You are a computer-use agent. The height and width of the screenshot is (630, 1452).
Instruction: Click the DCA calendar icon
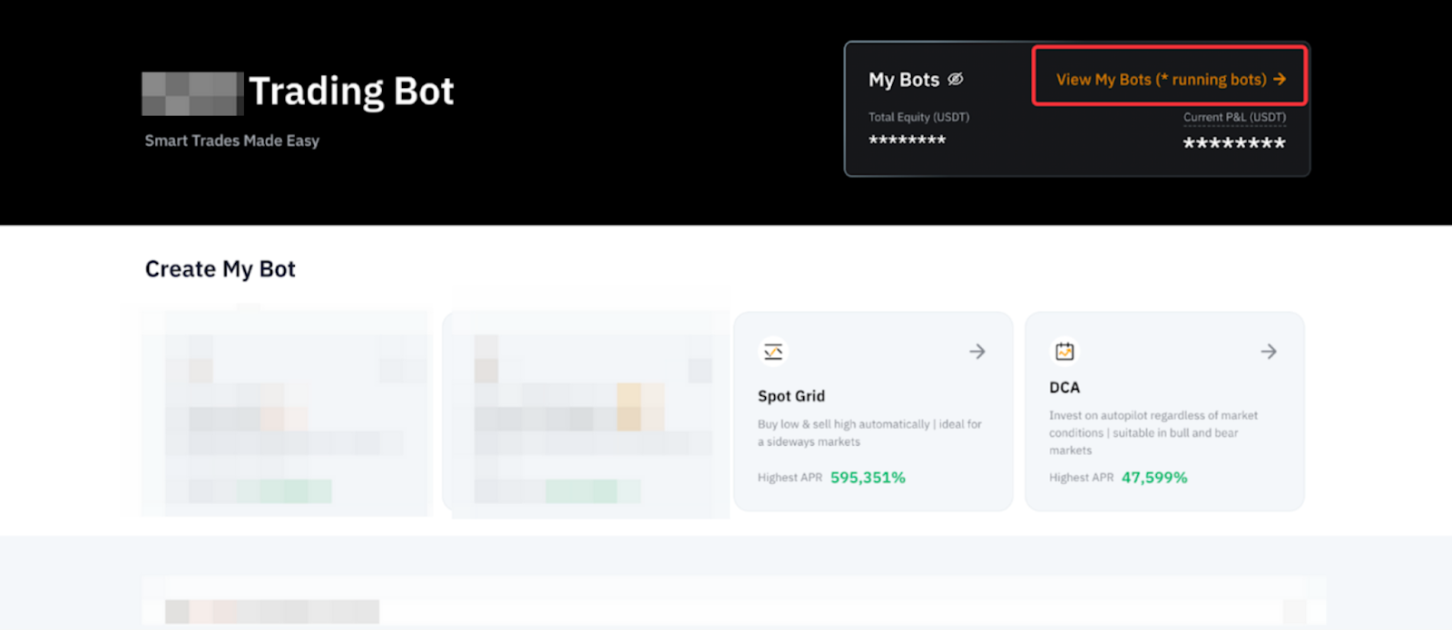pyautogui.click(x=1064, y=352)
